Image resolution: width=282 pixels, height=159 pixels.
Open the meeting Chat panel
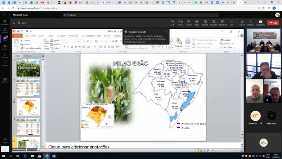click(172, 23)
